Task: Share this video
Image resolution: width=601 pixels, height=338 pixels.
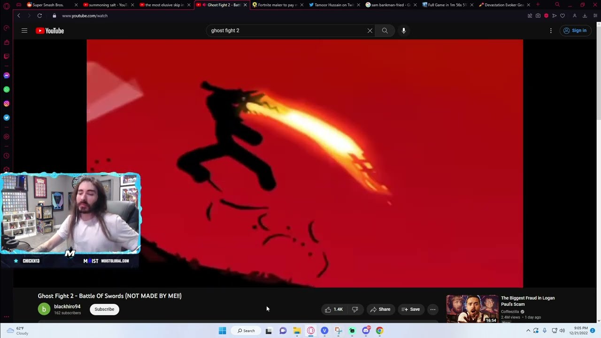Action: coord(380,309)
